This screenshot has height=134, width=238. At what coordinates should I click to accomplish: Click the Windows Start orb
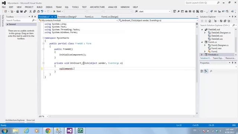(4, 131)
